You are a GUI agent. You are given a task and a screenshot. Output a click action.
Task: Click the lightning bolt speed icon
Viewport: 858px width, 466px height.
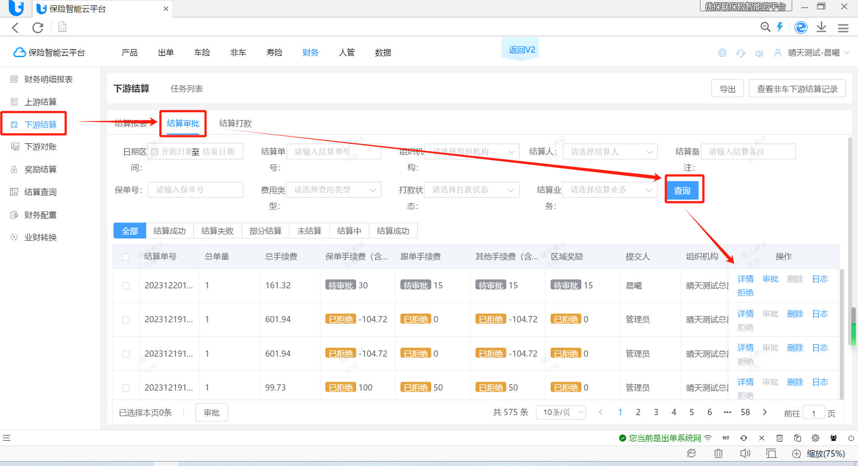coord(780,27)
